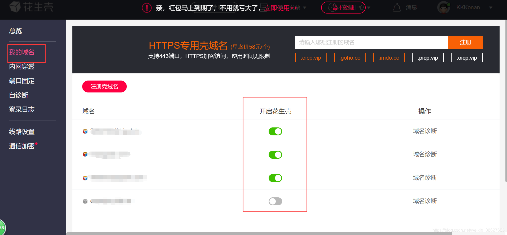Select the .goho.co domain suffix

[x=350, y=57]
